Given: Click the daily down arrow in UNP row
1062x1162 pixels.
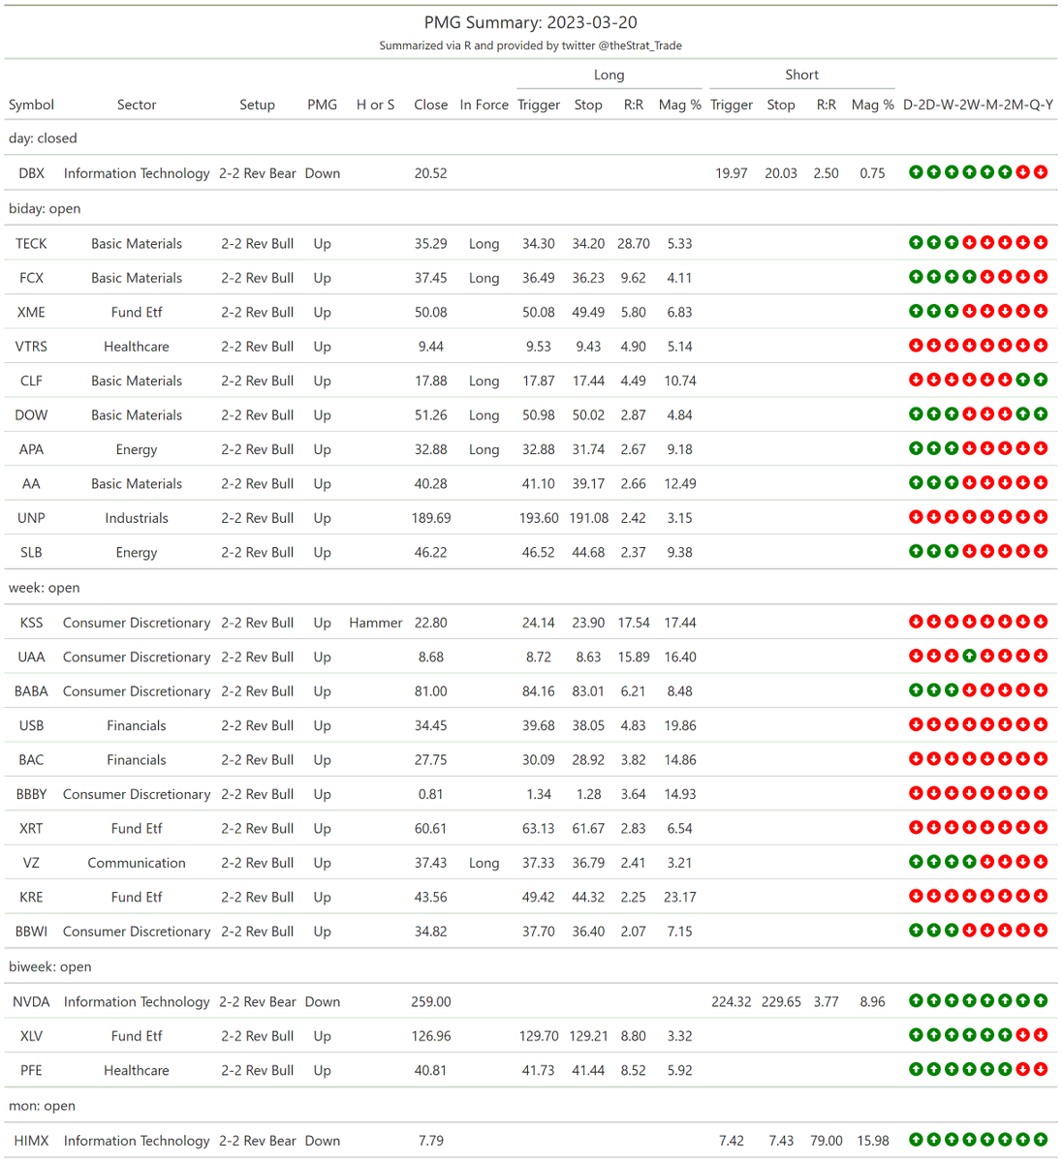Looking at the screenshot, I should pyautogui.click(x=916, y=517).
